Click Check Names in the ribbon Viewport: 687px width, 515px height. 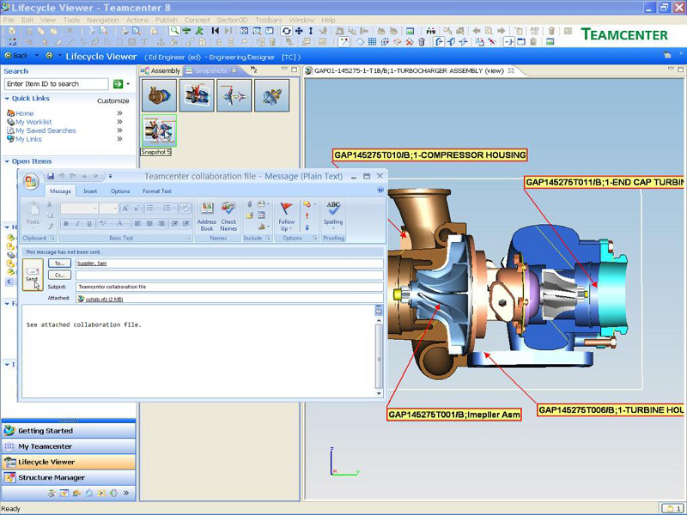click(228, 216)
